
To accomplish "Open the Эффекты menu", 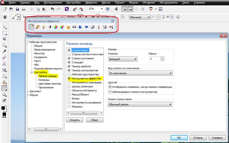I will click(91, 2).
